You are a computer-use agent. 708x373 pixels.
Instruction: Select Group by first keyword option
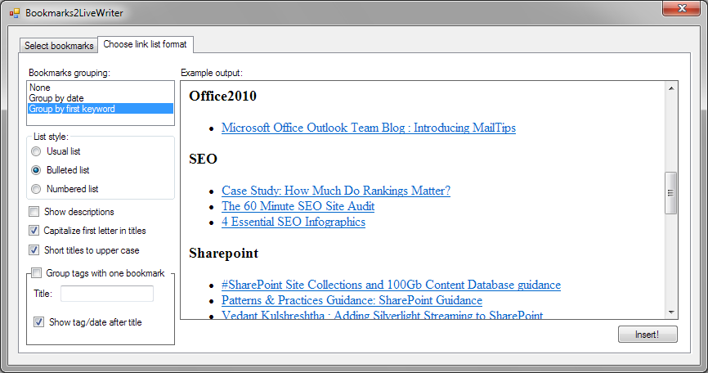101,109
